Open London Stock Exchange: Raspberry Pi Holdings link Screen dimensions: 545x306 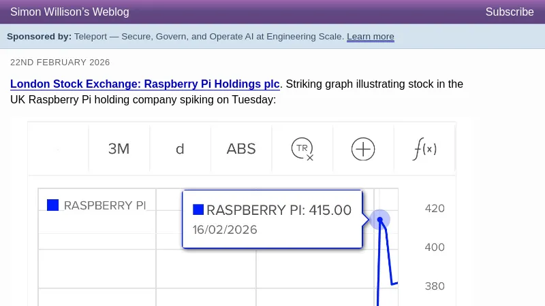point(145,84)
